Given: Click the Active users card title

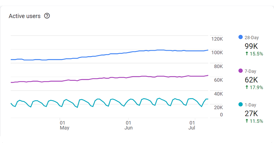Looking at the screenshot, I should click(x=25, y=16).
